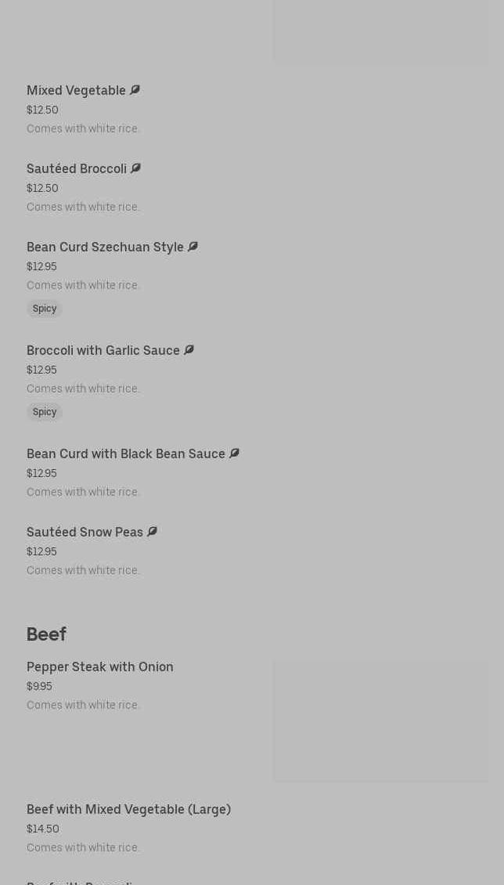Click the $14.50 price for Beef with Mixed Vegetable

click(43, 829)
